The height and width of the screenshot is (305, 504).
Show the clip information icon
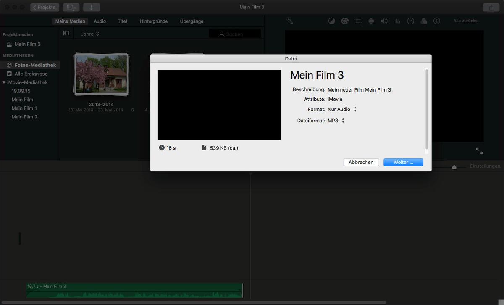pos(437,21)
